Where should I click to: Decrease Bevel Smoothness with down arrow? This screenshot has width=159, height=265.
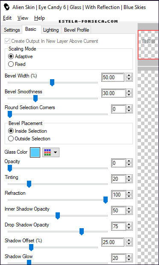129,95
